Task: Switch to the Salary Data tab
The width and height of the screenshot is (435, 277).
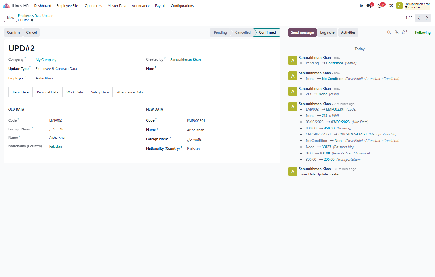Action: [x=100, y=92]
